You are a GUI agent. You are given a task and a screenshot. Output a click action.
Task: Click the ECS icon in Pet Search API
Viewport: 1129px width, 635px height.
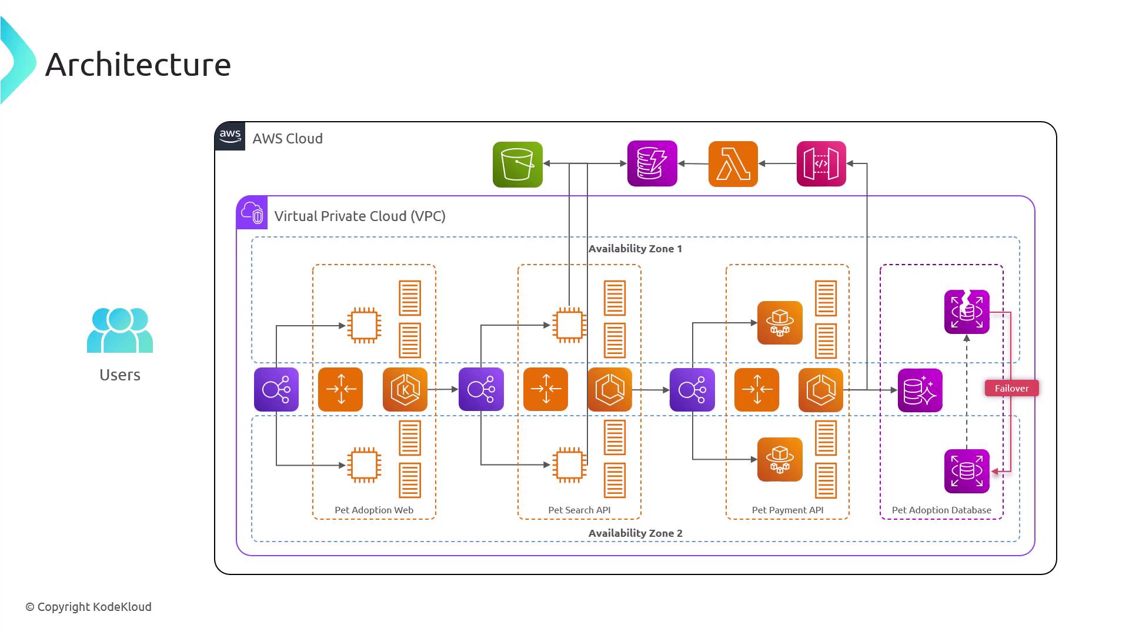click(x=609, y=389)
